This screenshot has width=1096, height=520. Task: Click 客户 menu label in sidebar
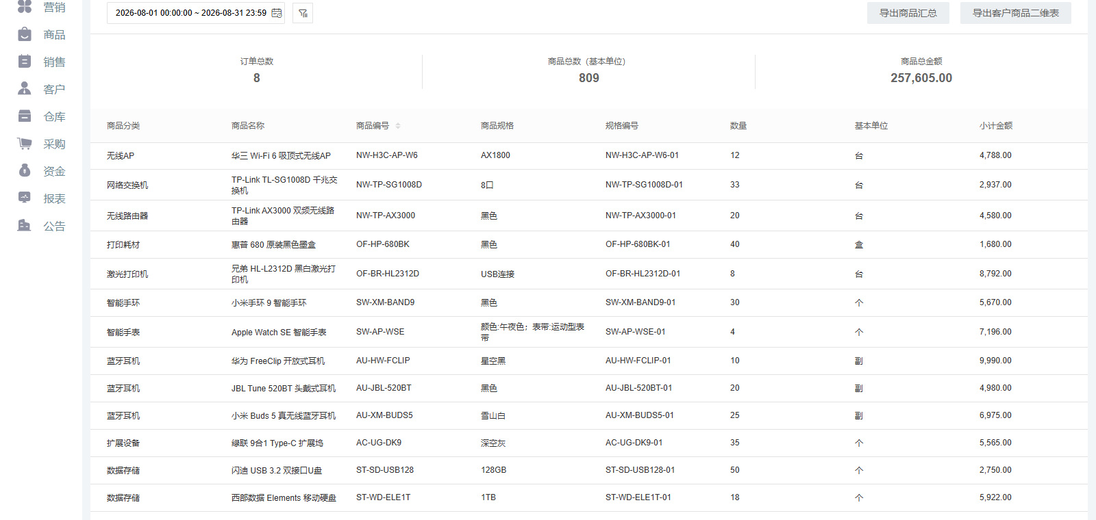pos(54,89)
